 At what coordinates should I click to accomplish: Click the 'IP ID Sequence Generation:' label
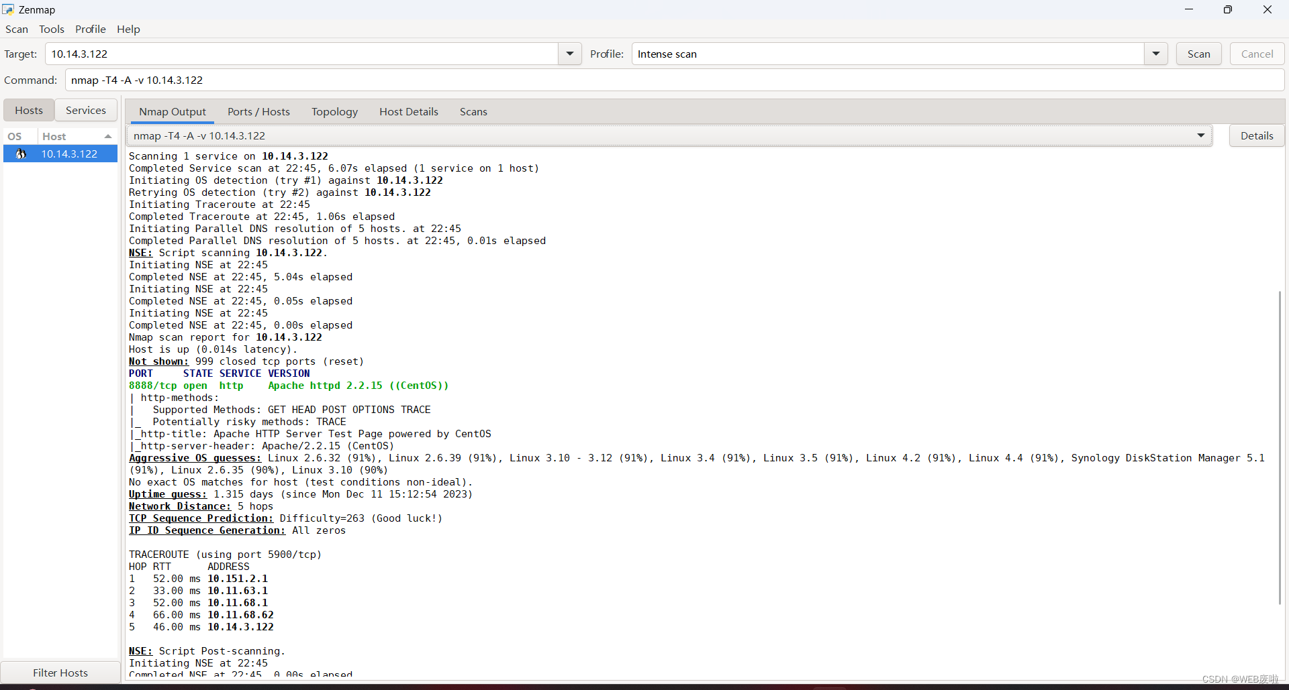click(207, 530)
